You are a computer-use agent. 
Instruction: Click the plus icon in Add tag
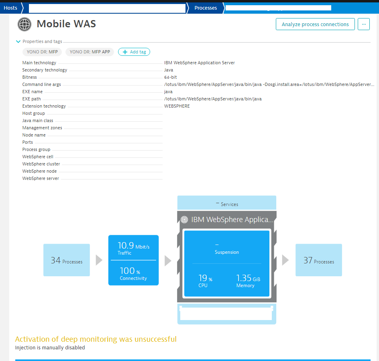coord(125,52)
